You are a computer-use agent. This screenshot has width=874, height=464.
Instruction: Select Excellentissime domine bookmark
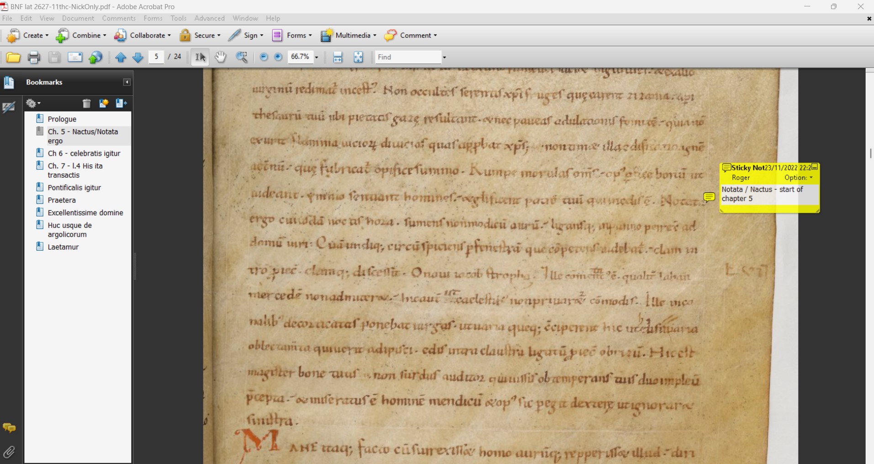[x=85, y=213]
